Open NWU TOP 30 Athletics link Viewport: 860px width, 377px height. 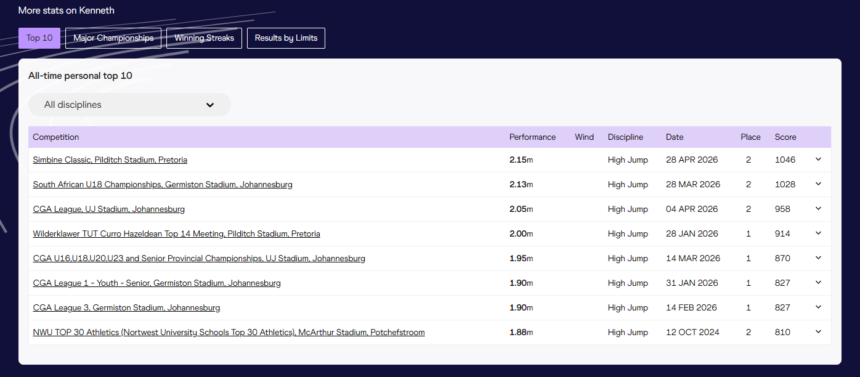[229, 332]
